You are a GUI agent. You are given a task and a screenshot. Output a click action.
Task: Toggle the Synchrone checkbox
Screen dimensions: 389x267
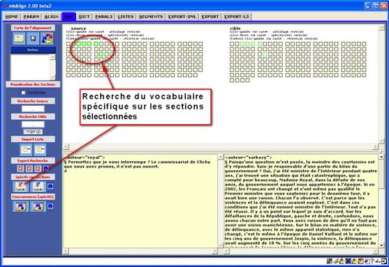(x=23, y=93)
